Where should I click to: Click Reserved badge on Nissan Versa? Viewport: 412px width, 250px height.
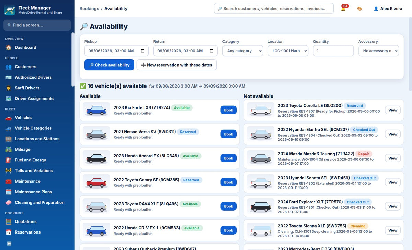click(188, 132)
